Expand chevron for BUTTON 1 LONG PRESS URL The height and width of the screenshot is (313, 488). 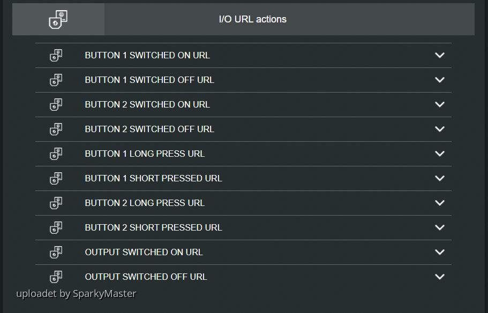pyautogui.click(x=440, y=154)
